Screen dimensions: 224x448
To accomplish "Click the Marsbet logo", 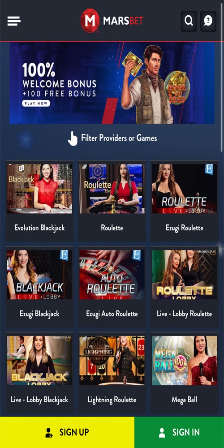I will (112, 21).
